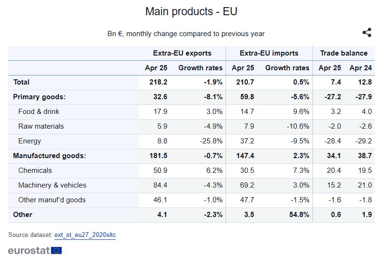Select the Extra-EU imports column header
Viewport: 378px width, 255px height.
pos(269,53)
